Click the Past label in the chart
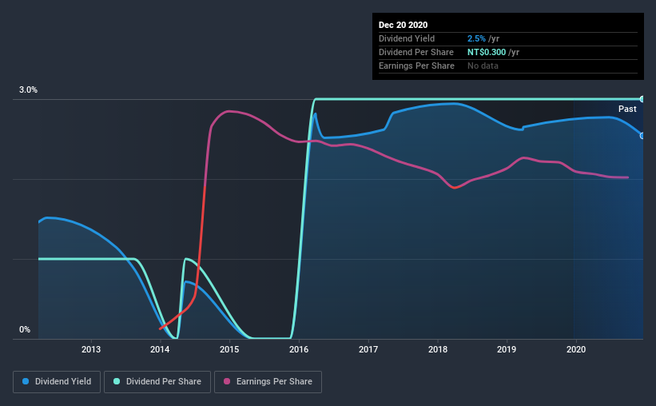This screenshot has width=656, height=406. (x=627, y=109)
